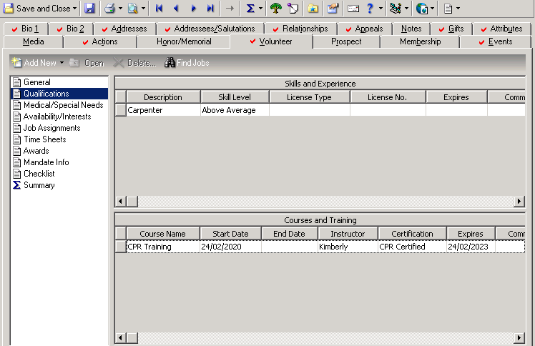The height and width of the screenshot is (346, 535).
Task: Click the network people icon in toolbar
Action: coord(396,8)
